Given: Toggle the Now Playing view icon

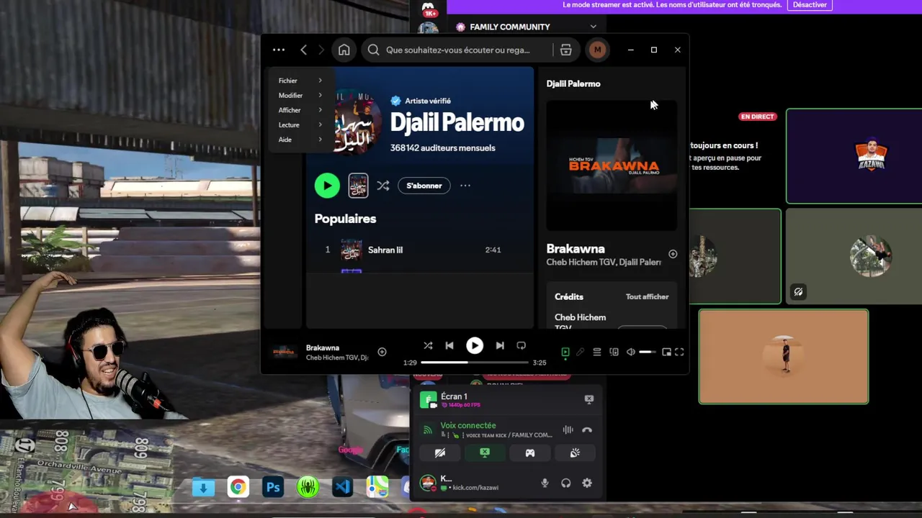Looking at the screenshot, I should [565, 352].
